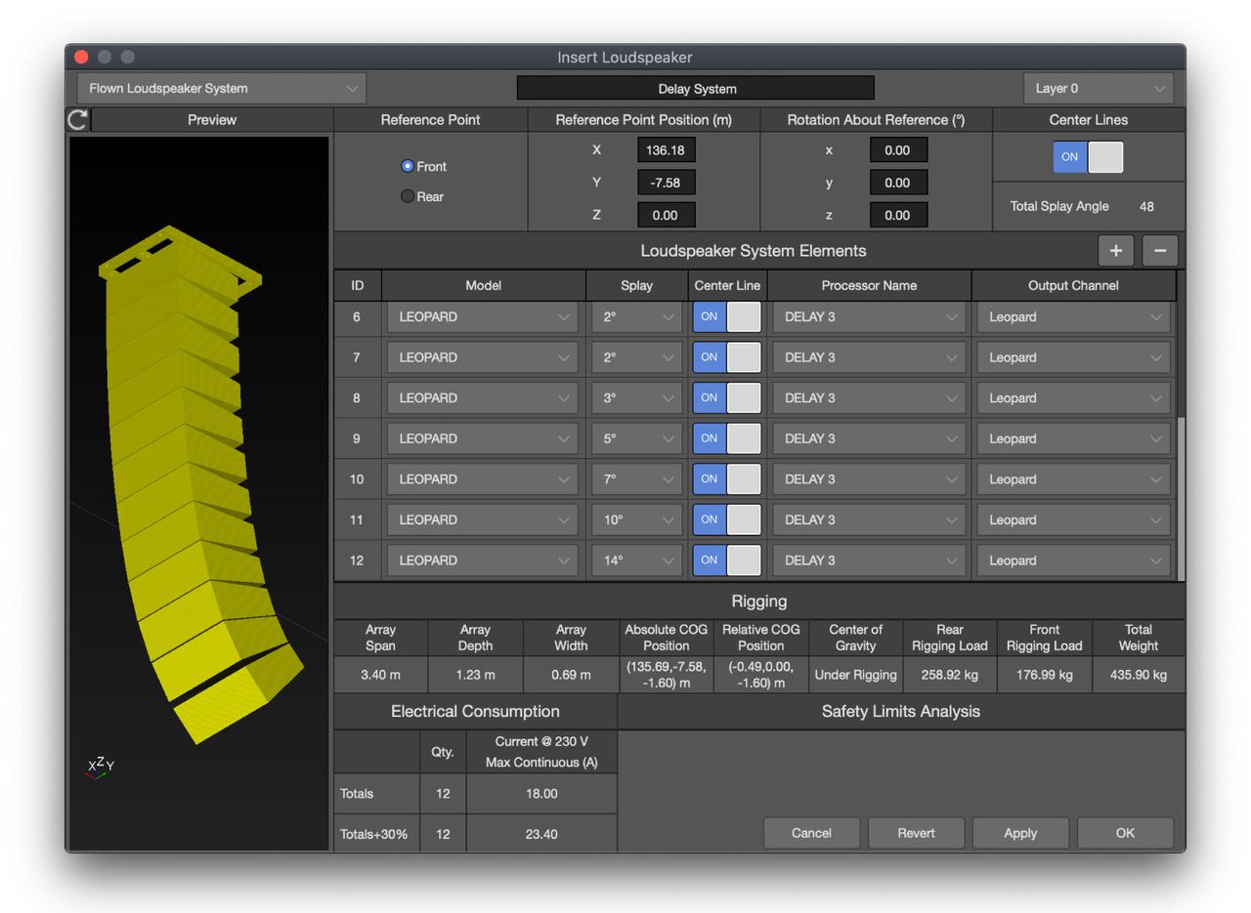Select the Rear reference point option

(408, 195)
